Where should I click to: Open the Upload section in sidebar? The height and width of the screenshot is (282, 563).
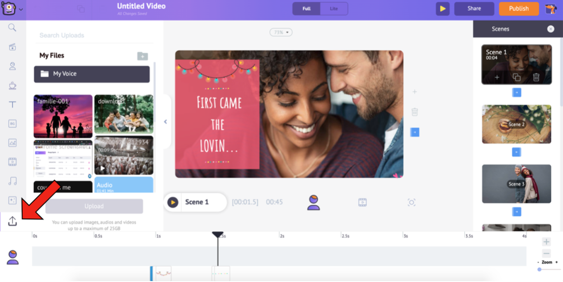(x=12, y=221)
